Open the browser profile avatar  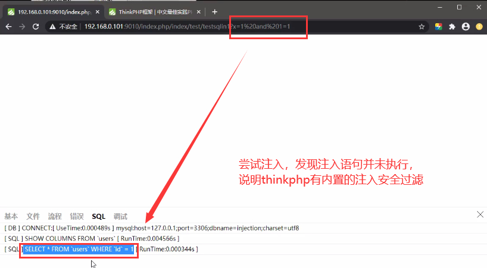click(466, 27)
